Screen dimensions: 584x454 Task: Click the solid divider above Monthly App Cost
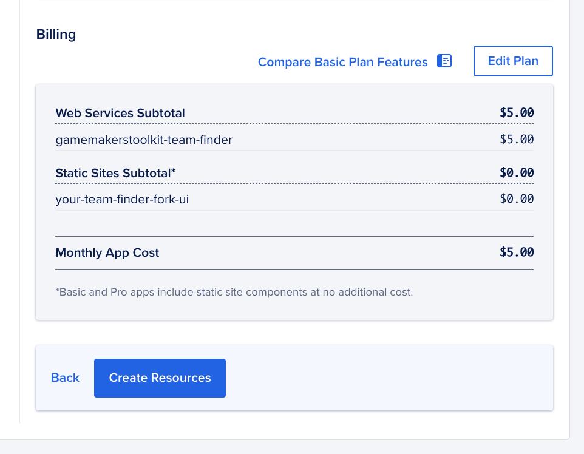point(294,236)
